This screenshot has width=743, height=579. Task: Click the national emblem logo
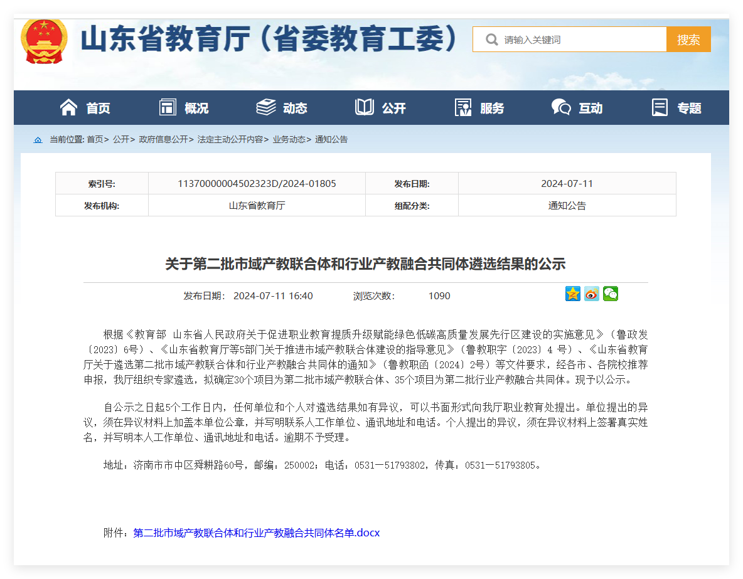[x=43, y=41]
